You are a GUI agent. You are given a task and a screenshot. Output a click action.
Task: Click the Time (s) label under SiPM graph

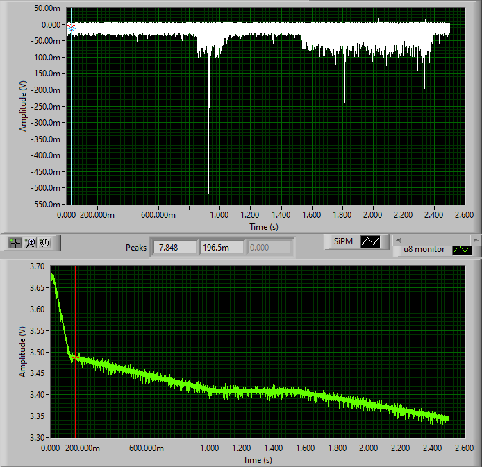click(x=264, y=227)
